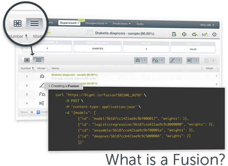Select the FIELDS MAP FALSE box
This screenshot has width=228, height=166.
(x=193, y=48)
